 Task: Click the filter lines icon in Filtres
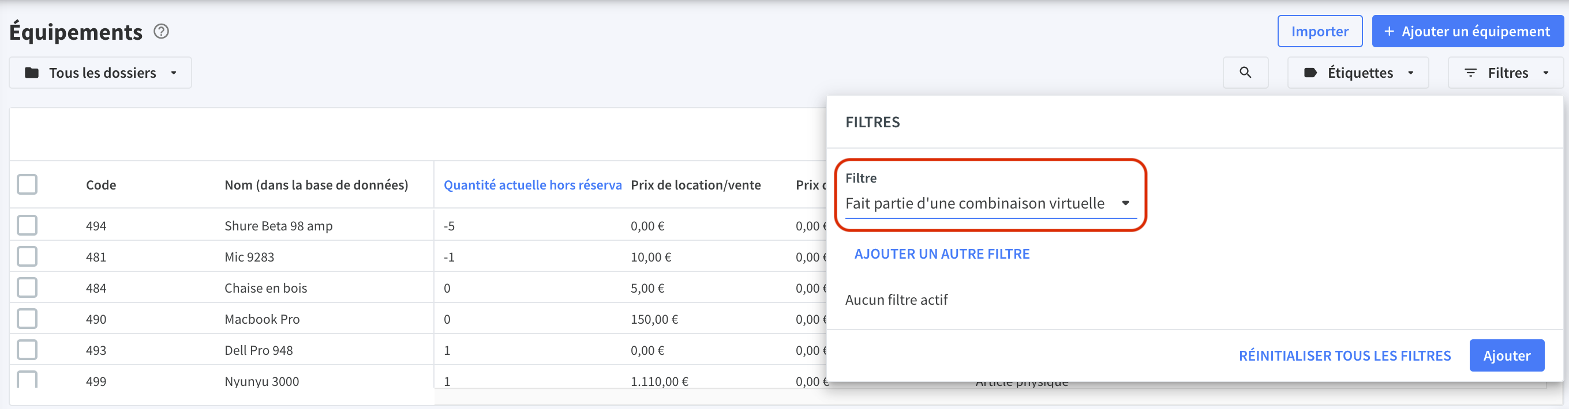coord(1470,73)
